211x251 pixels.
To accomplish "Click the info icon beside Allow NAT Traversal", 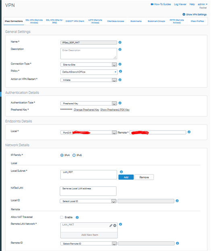I will coord(77,218).
